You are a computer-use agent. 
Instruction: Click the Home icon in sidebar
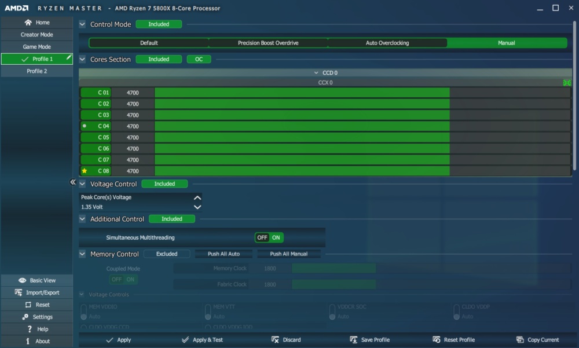point(28,23)
